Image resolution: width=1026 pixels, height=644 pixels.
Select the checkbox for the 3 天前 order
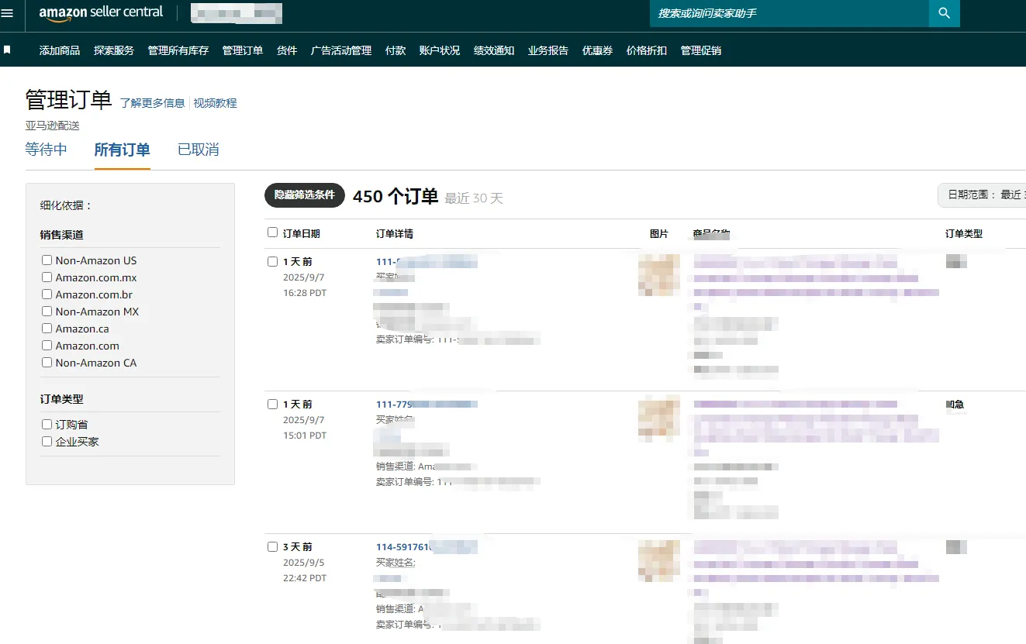click(272, 547)
